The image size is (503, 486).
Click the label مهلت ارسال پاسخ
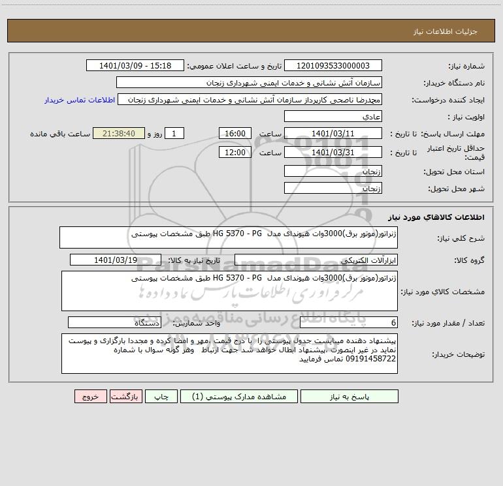click(x=453, y=134)
